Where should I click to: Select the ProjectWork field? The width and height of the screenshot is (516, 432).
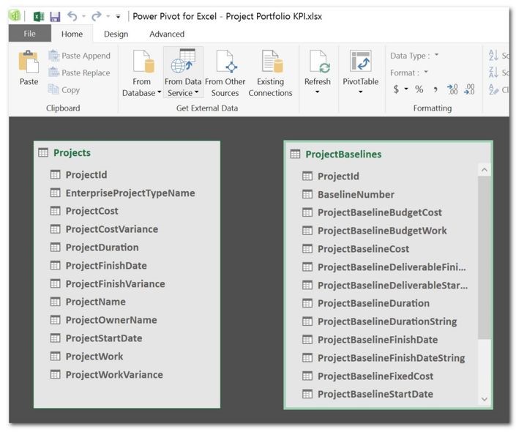point(94,357)
